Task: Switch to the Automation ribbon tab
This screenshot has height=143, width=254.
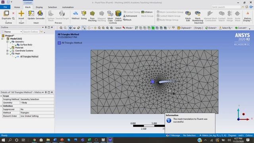Action: [68, 7]
